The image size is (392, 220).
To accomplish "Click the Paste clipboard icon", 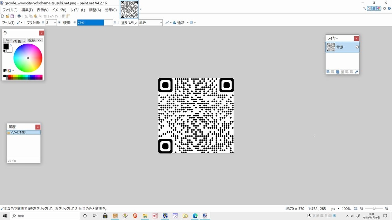I will coord(35,16).
